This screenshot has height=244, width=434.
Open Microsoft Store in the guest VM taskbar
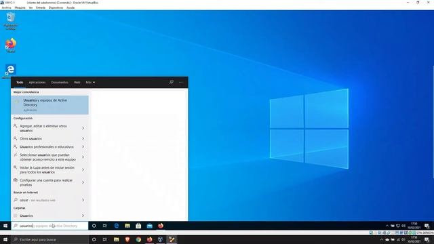(138, 226)
